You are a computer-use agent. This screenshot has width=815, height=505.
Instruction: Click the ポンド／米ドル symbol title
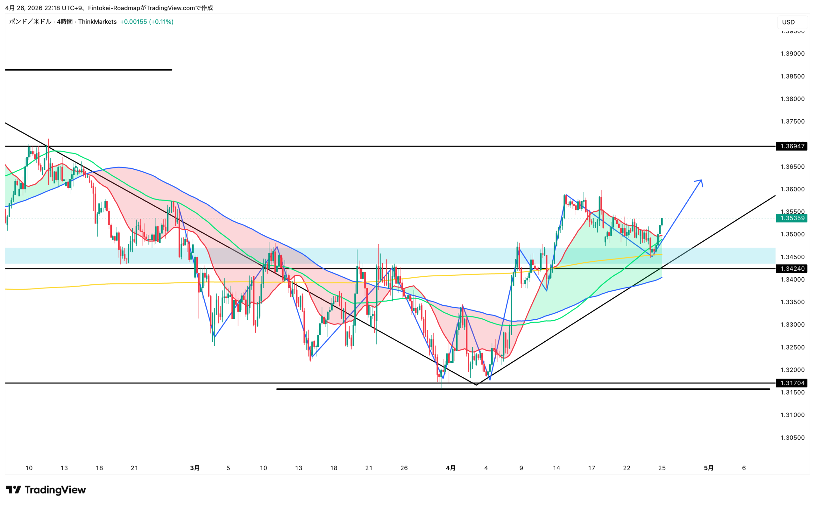tap(30, 22)
